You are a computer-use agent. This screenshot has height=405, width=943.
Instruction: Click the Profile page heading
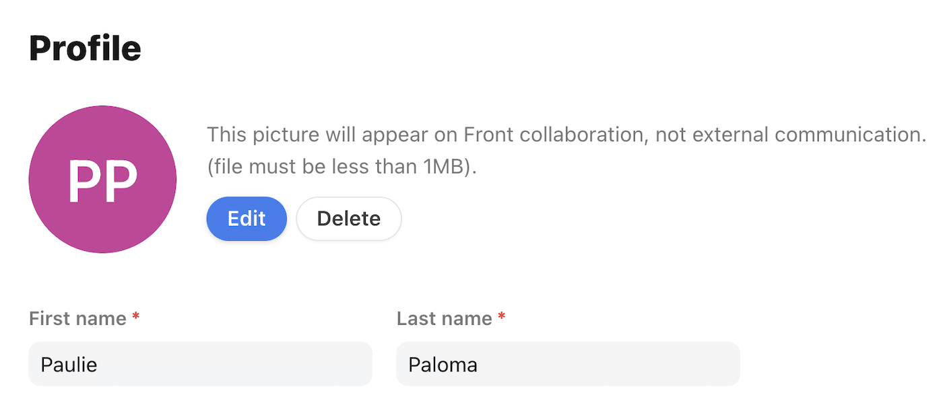[85, 47]
